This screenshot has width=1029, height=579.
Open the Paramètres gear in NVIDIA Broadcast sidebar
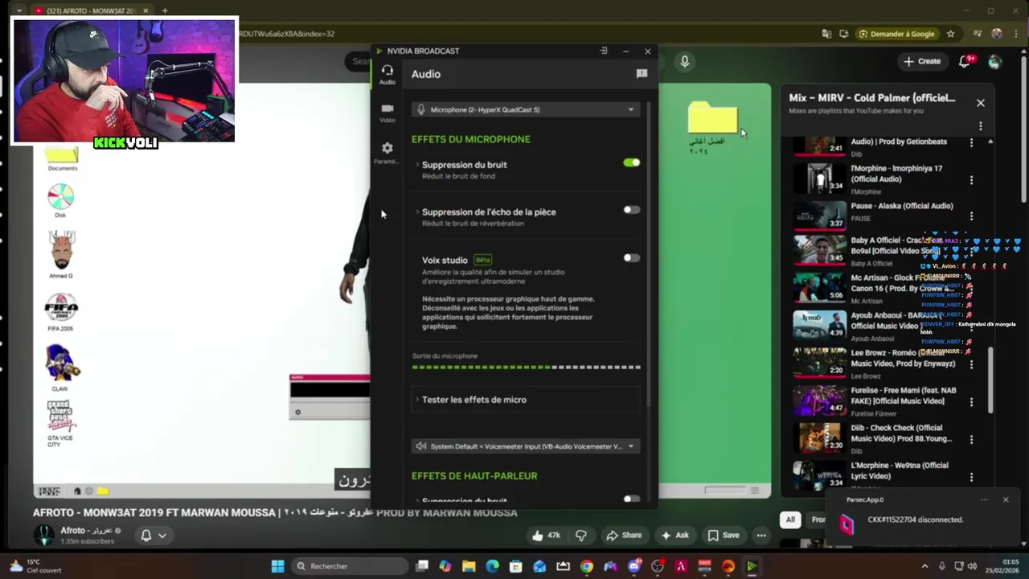pos(387,152)
